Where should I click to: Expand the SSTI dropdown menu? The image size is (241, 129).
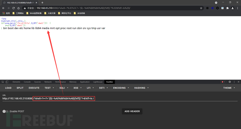coord(103,88)
